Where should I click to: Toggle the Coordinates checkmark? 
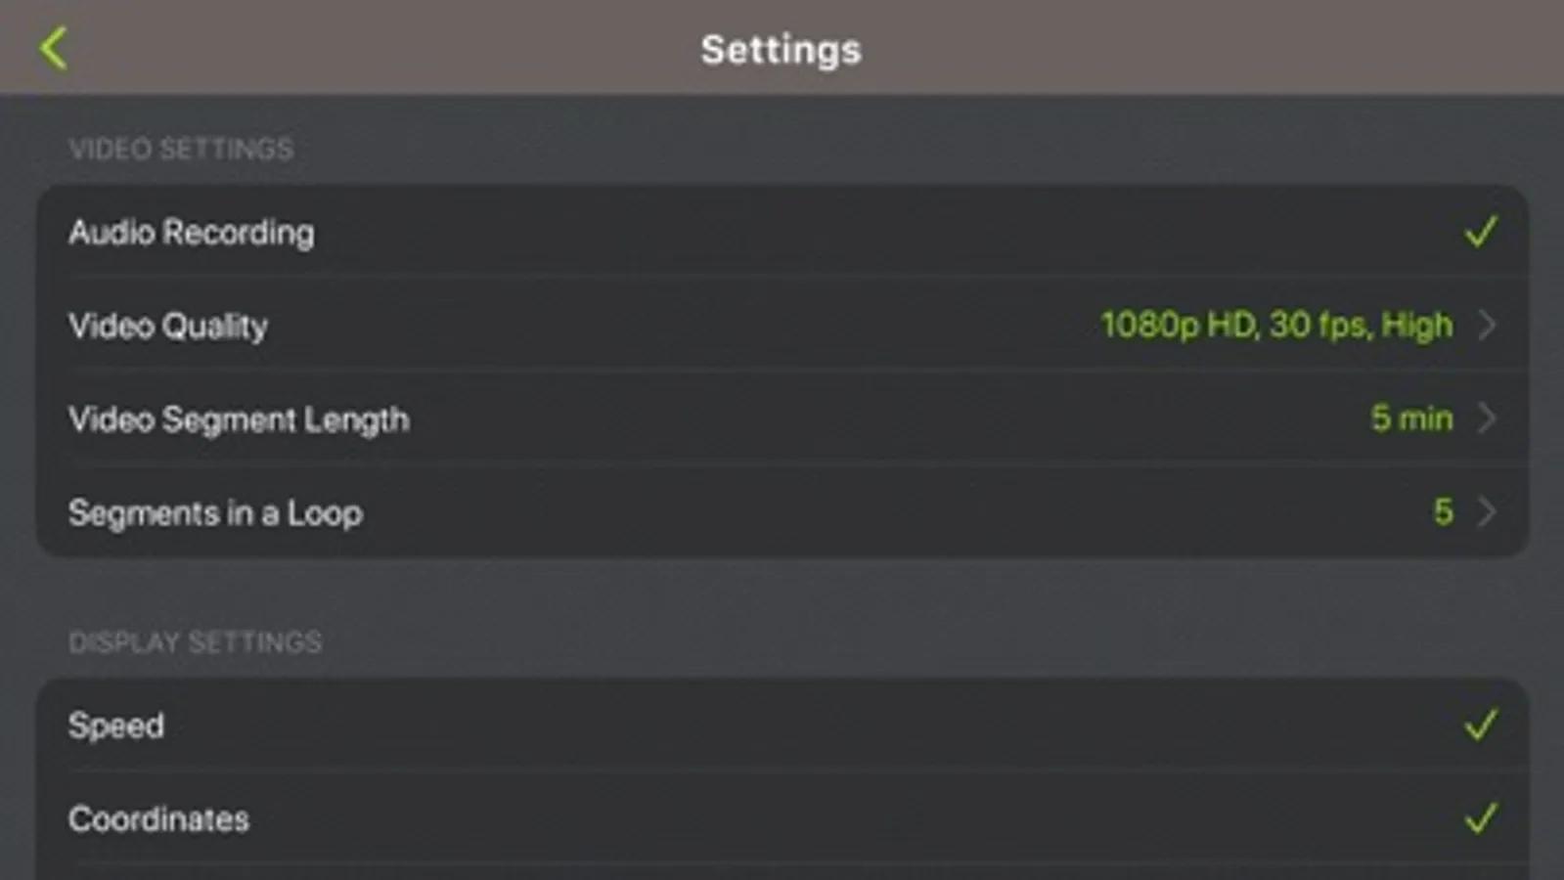[x=1480, y=817]
